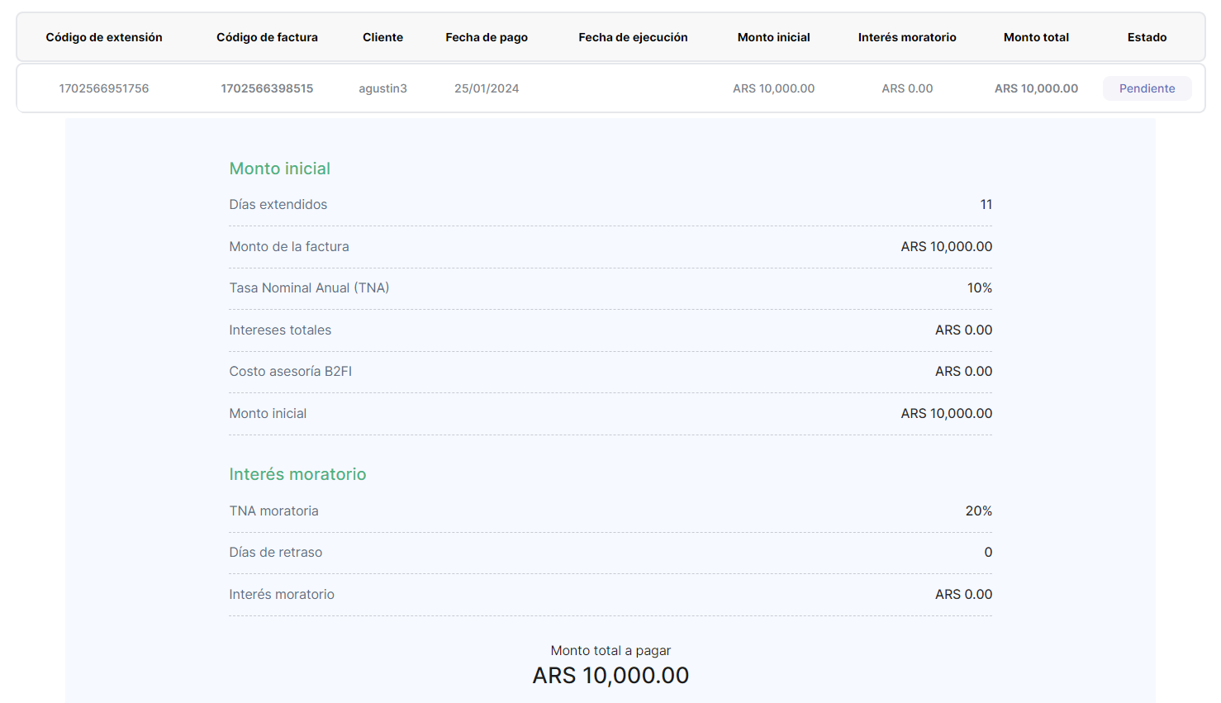Viewport: 1221px width, 703px height.
Task: Collapse row via extension code 1702566951756
Action: coord(104,88)
